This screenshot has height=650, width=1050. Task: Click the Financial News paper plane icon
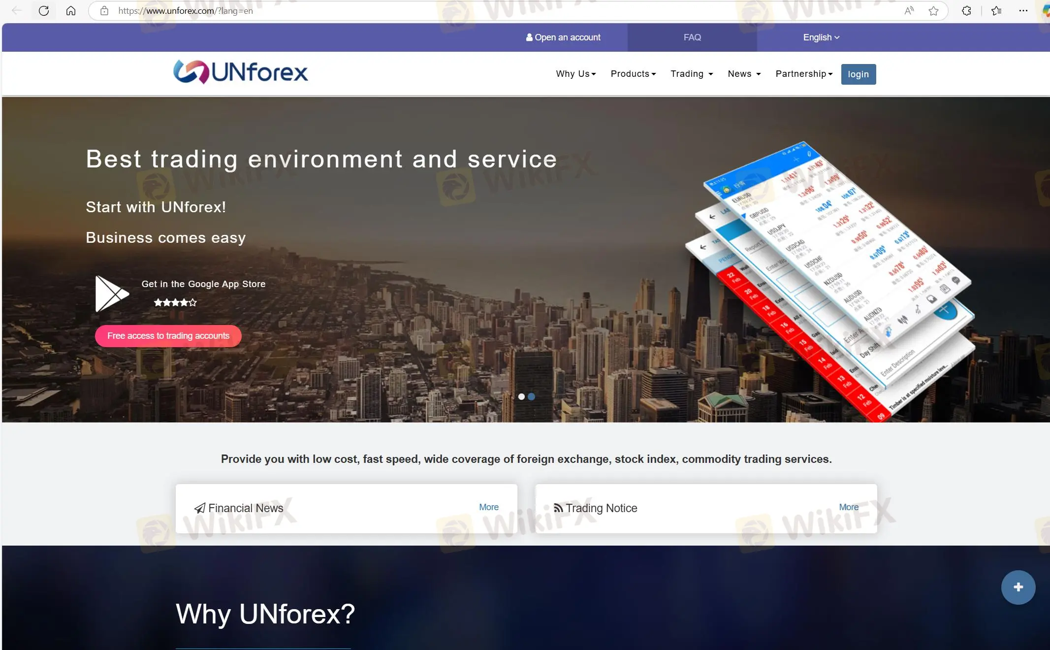tap(199, 508)
